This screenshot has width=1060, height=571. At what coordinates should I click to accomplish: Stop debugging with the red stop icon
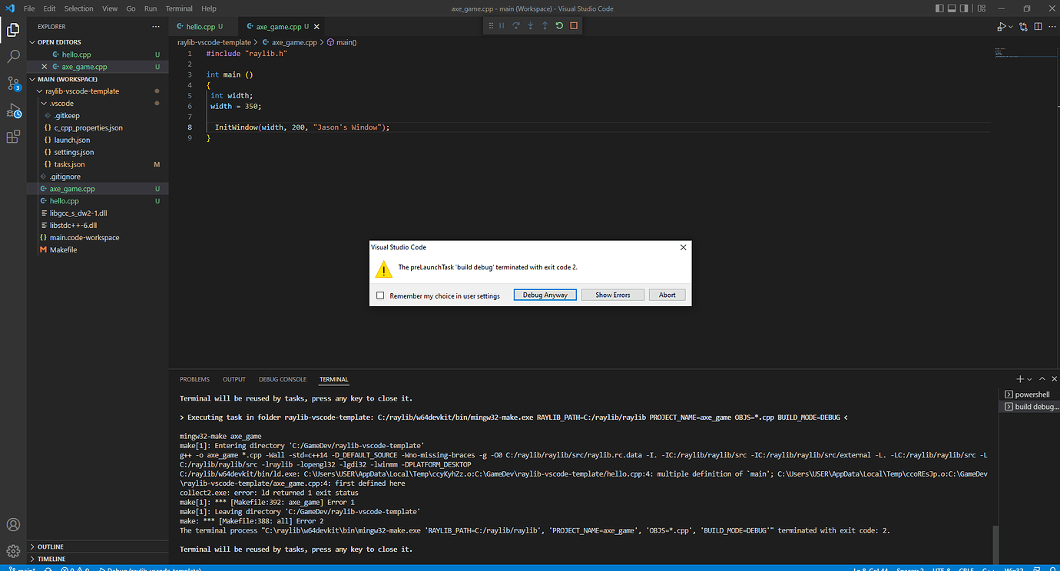click(573, 25)
